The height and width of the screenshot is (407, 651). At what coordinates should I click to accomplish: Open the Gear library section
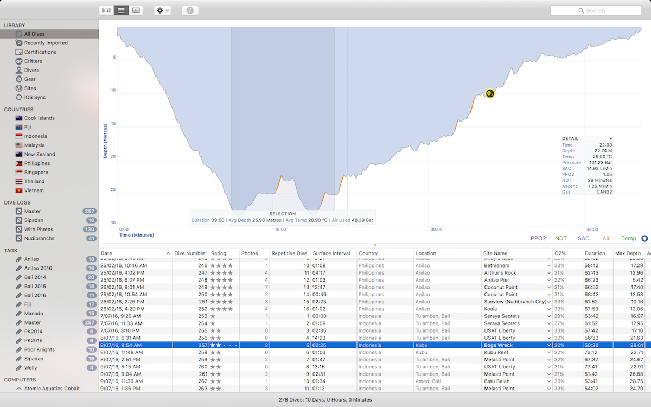tap(30, 79)
